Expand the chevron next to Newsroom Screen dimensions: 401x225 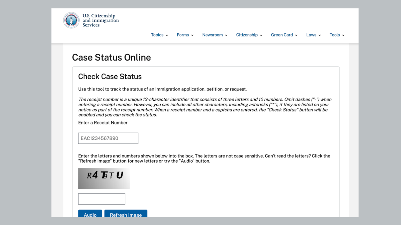tap(226, 35)
